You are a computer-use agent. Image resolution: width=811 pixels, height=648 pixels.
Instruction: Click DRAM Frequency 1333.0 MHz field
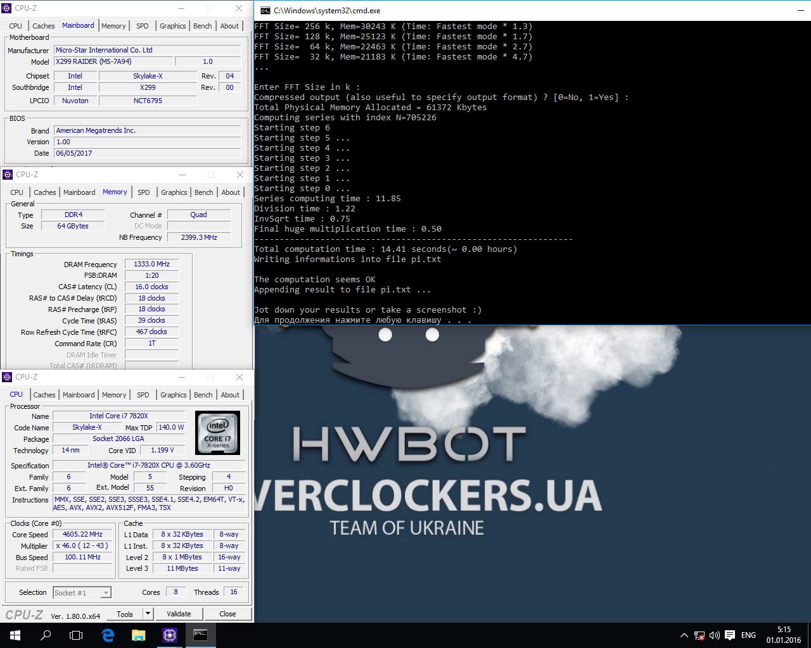coord(151,264)
